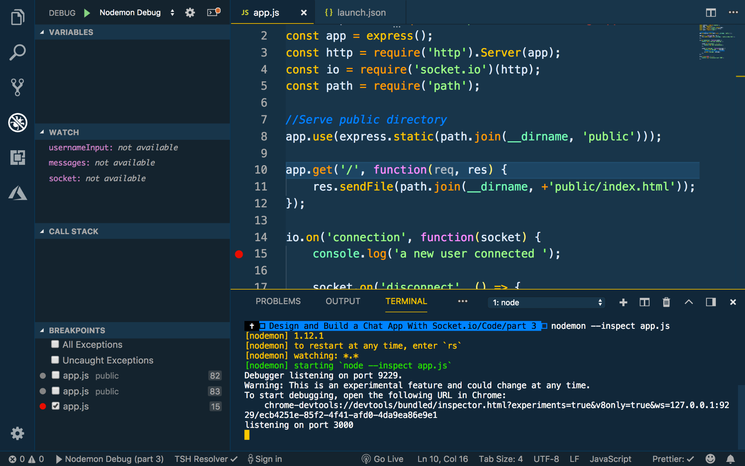The width and height of the screenshot is (745, 466).
Task: Disable the app.js line 15 breakpoint checkbox
Action: point(56,406)
